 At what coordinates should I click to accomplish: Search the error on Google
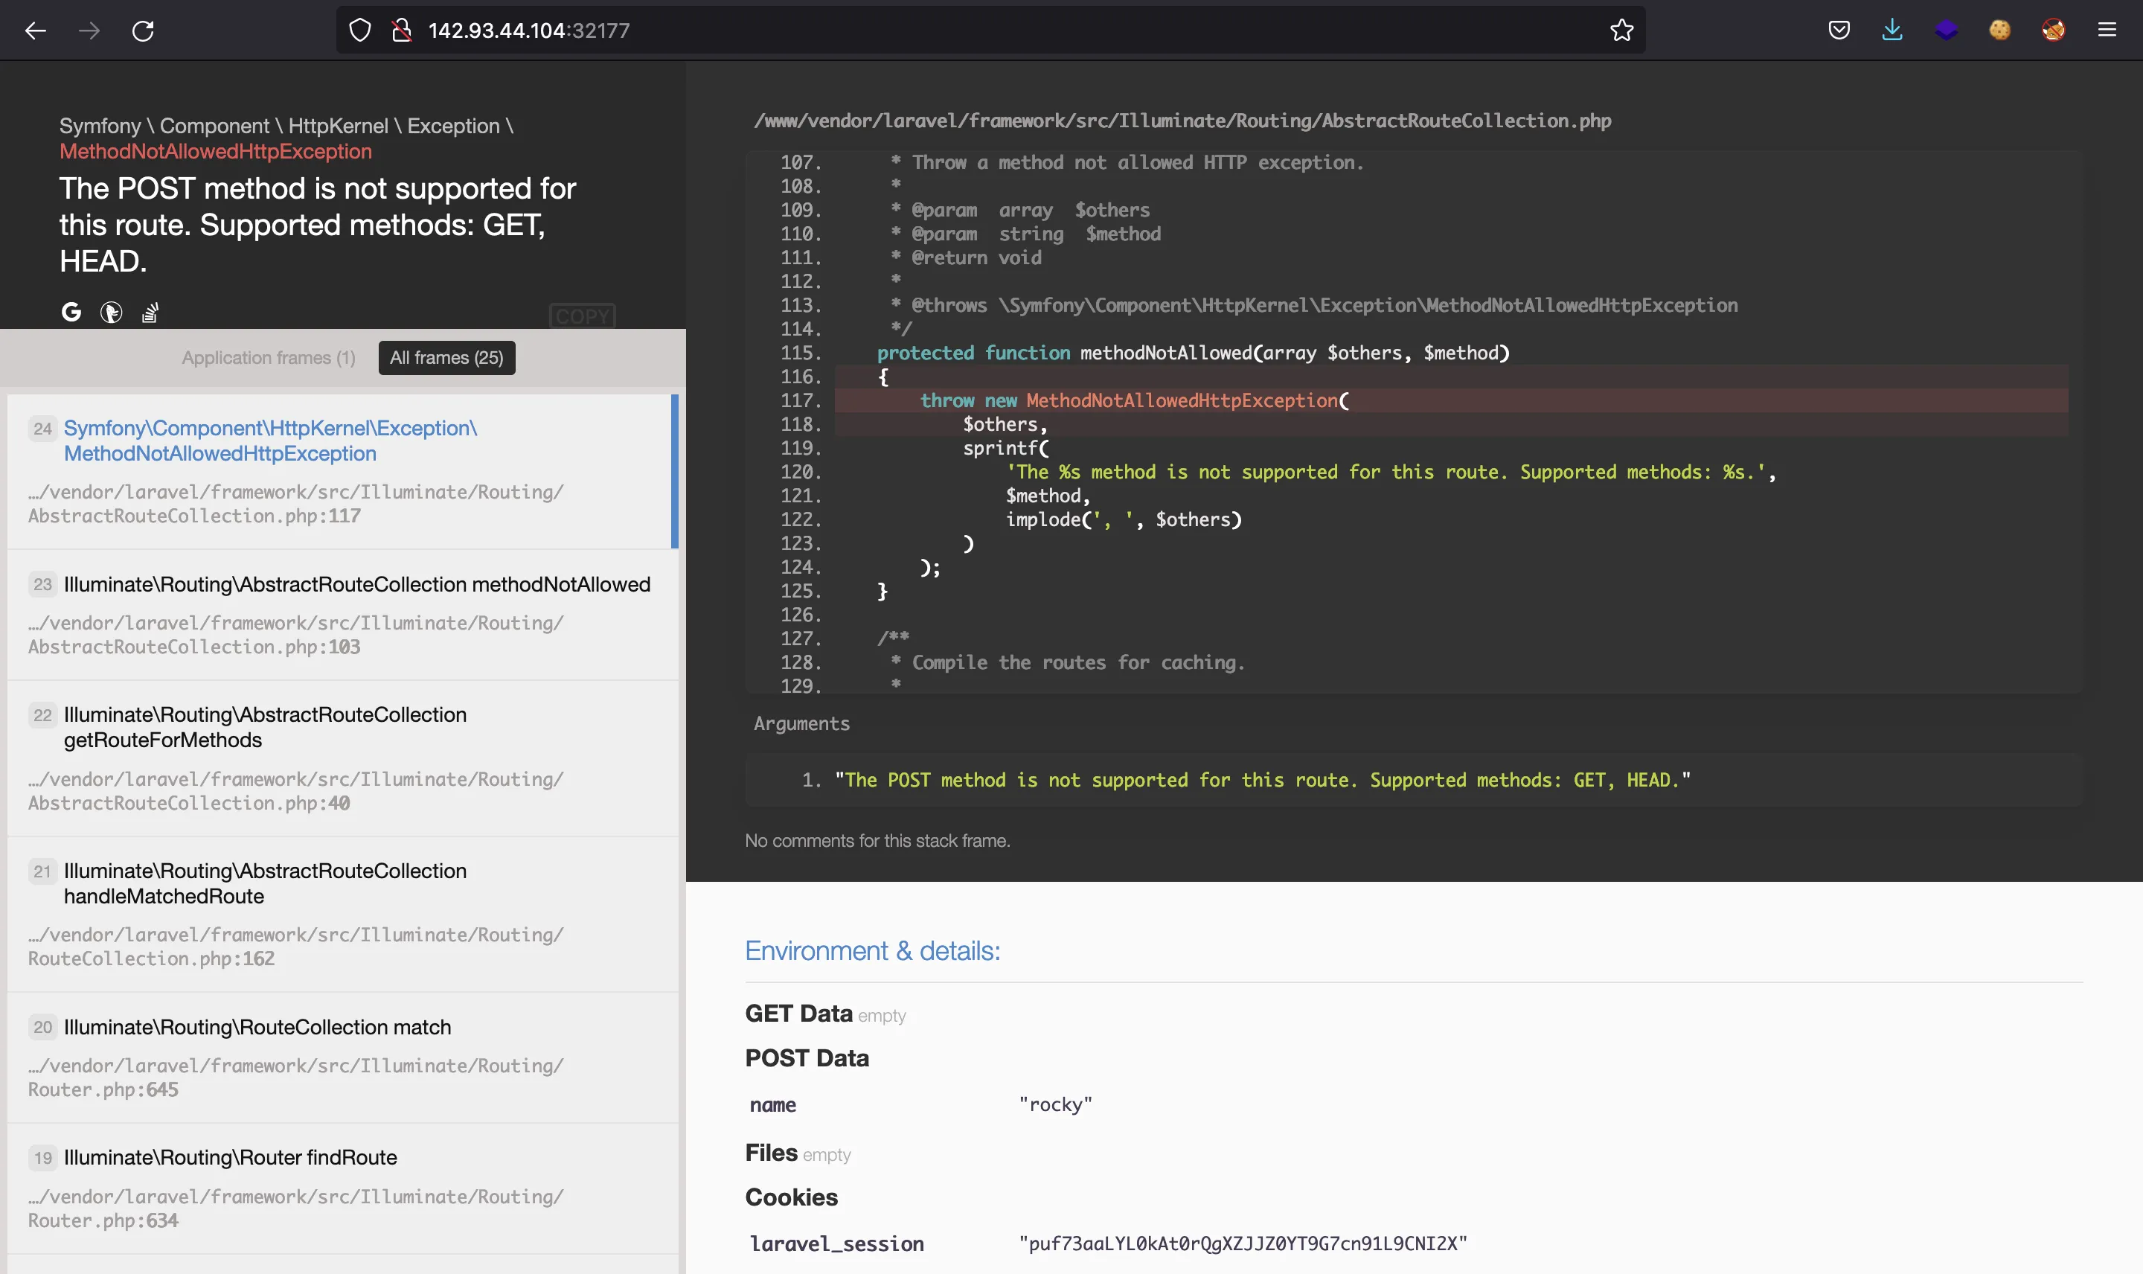click(71, 313)
